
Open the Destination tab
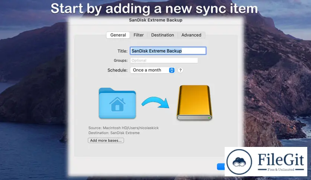[x=163, y=35]
